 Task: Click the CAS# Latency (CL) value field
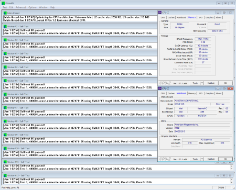pyautogui.click(x=203, y=46)
